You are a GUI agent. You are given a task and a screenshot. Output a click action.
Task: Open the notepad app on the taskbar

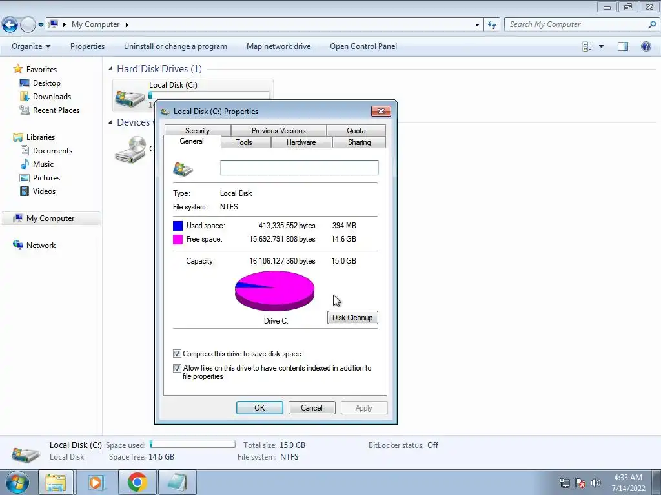click(x=177, y=482)
